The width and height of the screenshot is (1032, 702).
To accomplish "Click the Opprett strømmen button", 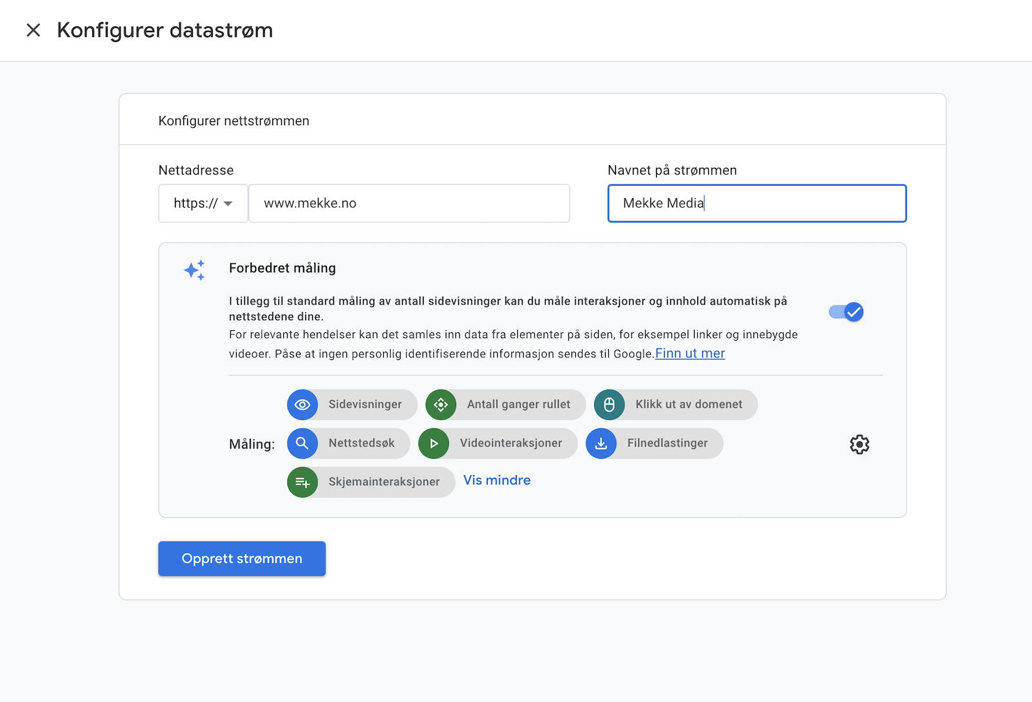I will point(242,559).
